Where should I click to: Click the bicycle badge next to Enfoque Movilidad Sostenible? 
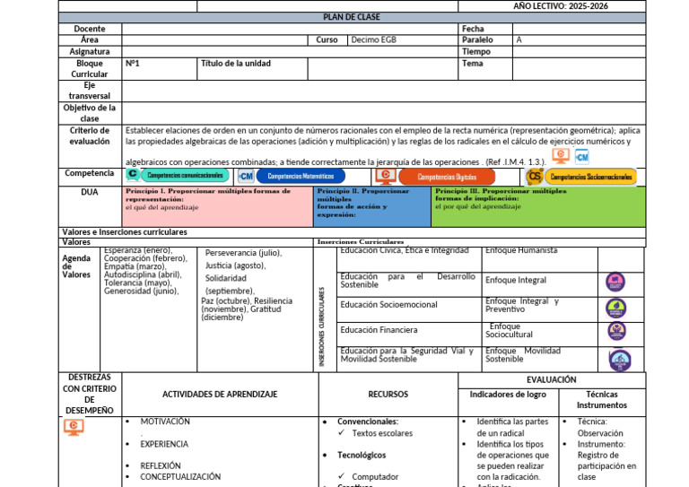coord(620,360)
